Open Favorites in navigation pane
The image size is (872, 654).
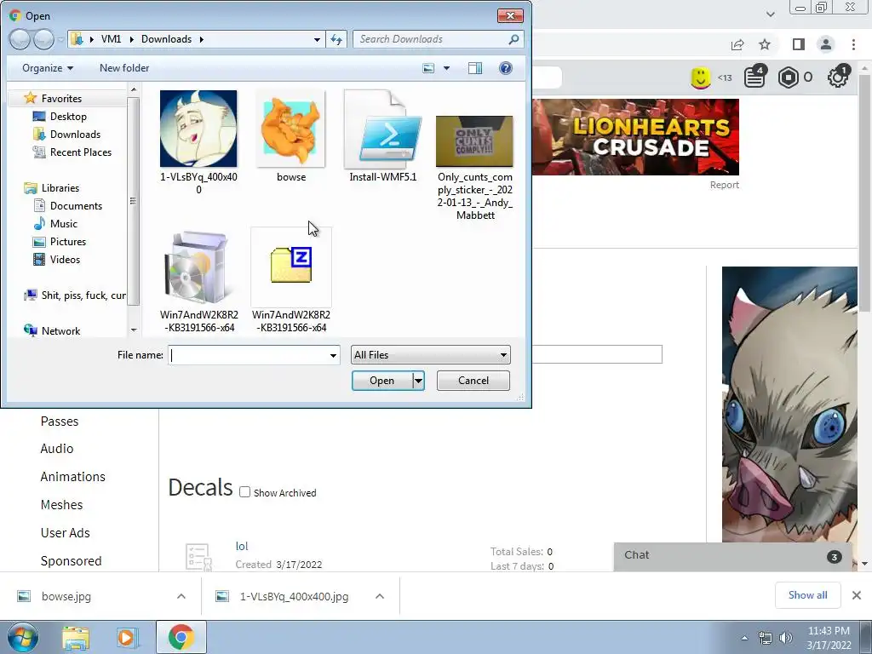coord(61,99)
